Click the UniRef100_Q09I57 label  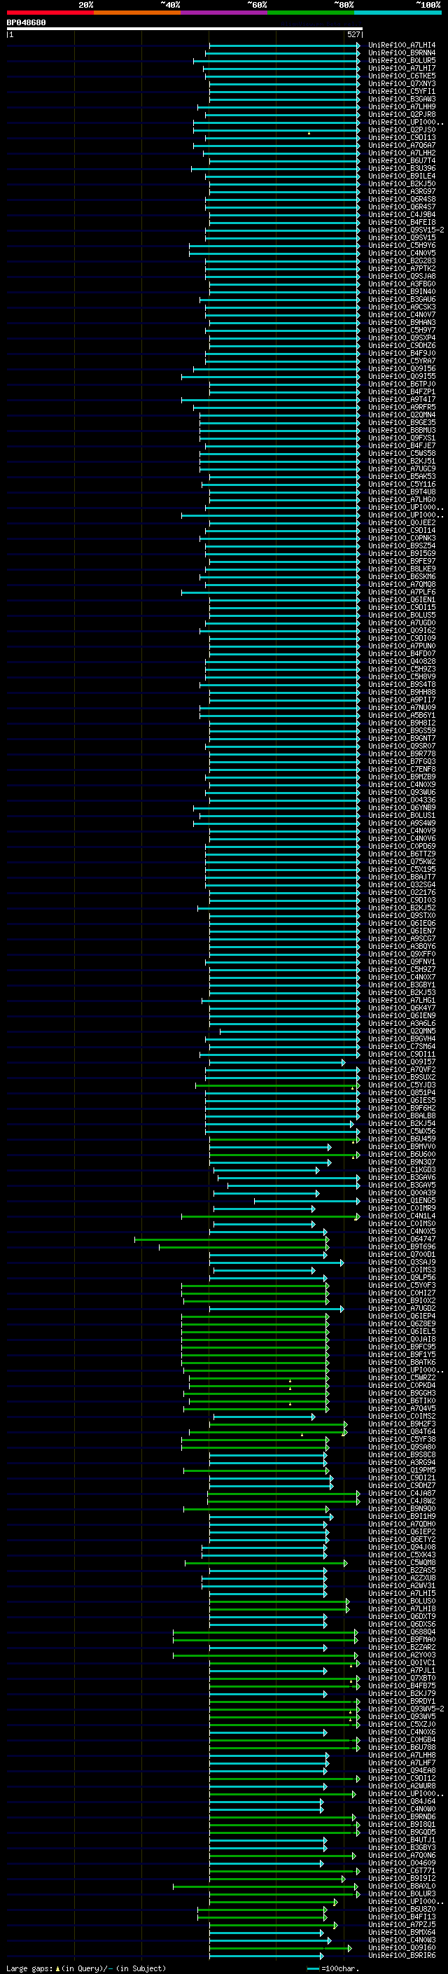(x=401, y=1062)
